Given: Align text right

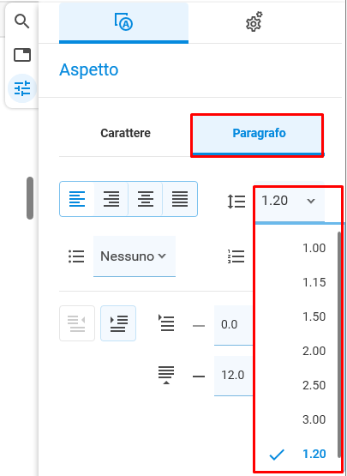Looking at the screenshot, I should coord(111,199).
